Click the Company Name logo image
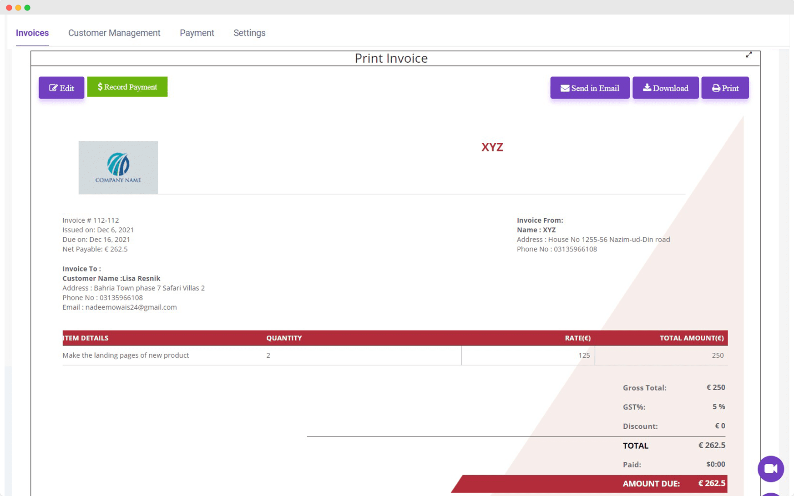794x496 pixels. coord(118,167)
